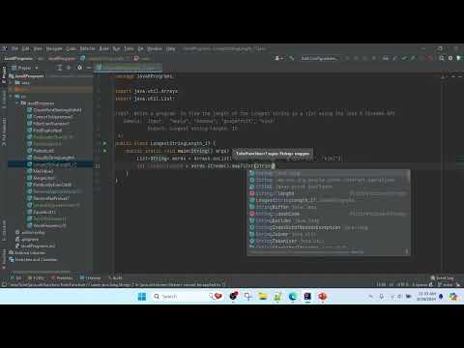The height and width of the screenshot is (348, 464).
Task: Open IDE settings gear in top toolbar
Action: 450,58
